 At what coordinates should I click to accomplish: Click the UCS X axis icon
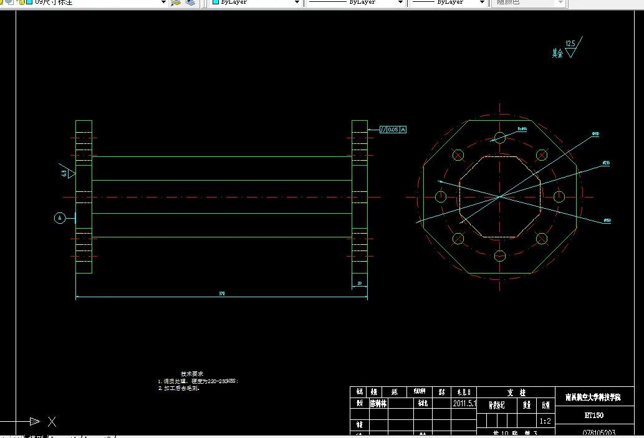(52, 422)
